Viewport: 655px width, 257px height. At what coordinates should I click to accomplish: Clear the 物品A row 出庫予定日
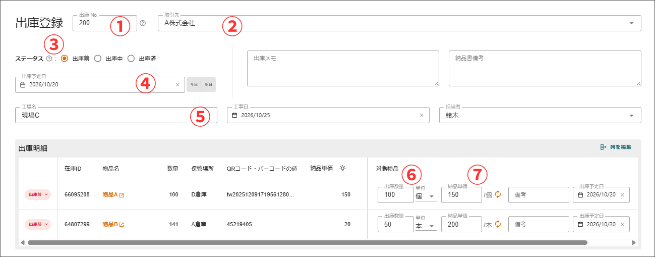pyautogui.click(x=622, y=195)
